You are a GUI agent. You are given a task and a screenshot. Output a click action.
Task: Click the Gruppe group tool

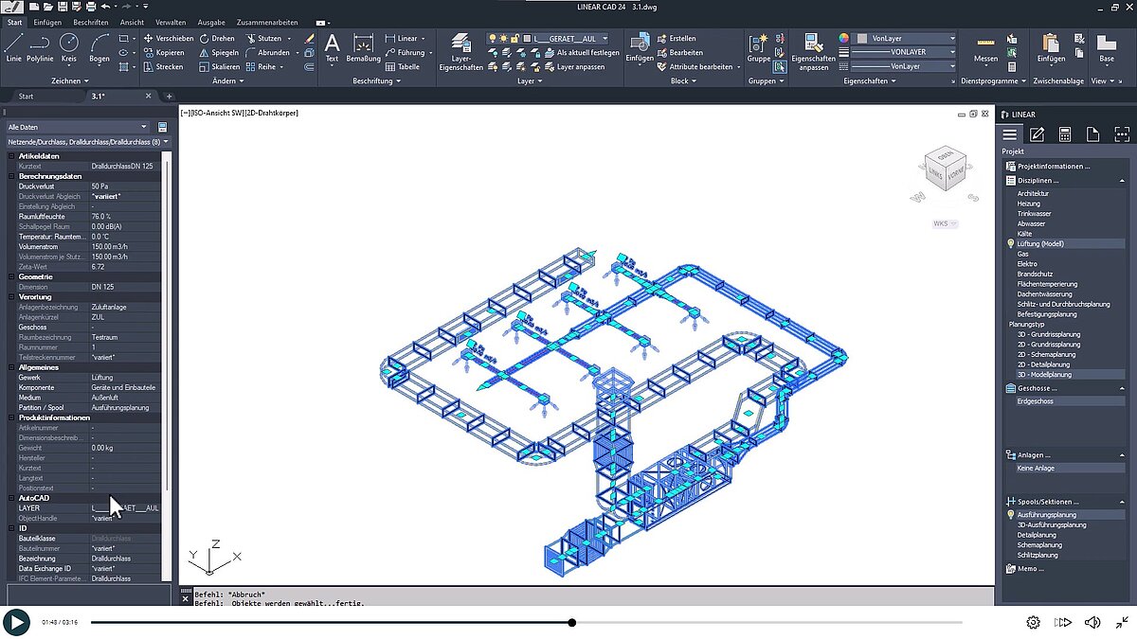(758, 47)
